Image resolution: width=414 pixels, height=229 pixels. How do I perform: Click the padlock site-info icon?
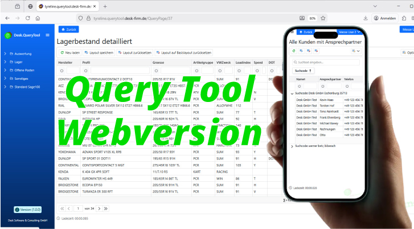[88, 18]
